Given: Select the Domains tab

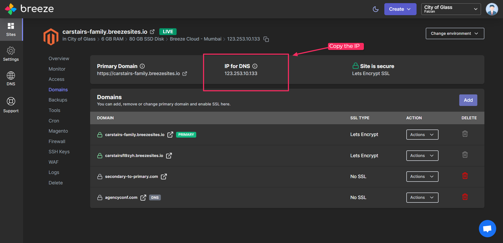Looking at the screenshot, I should [x=58, y=90].
